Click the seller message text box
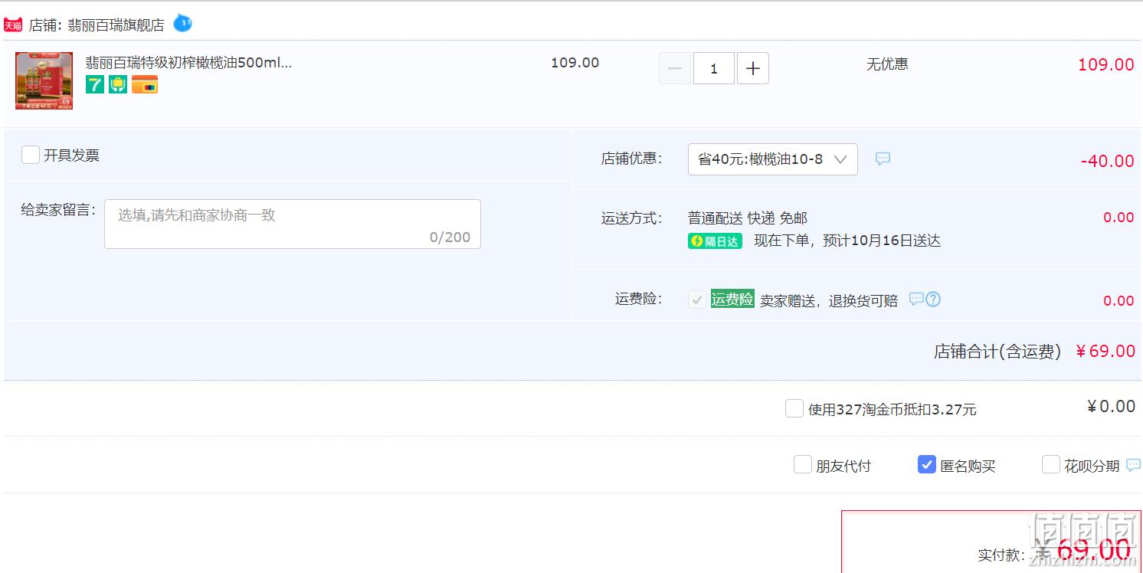Viewport: 1143px width, 573px height. point(293,224)
